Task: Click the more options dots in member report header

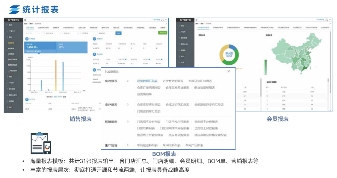Action: pos(330,20)
